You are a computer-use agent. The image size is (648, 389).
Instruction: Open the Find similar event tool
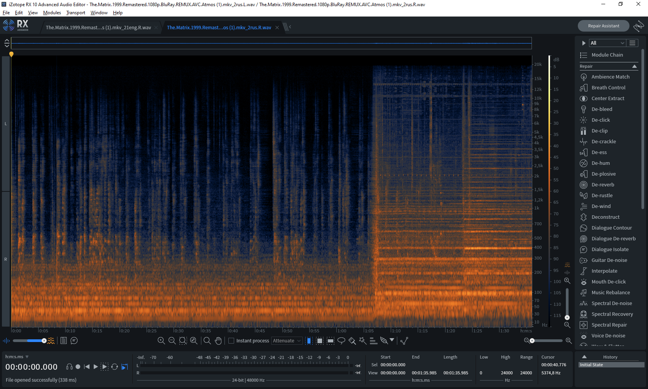tap(384, 341)
